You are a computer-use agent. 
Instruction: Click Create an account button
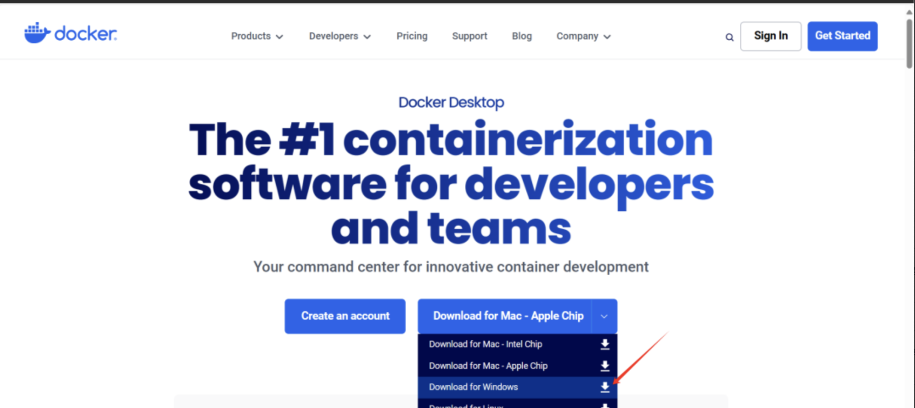point(345,316)
